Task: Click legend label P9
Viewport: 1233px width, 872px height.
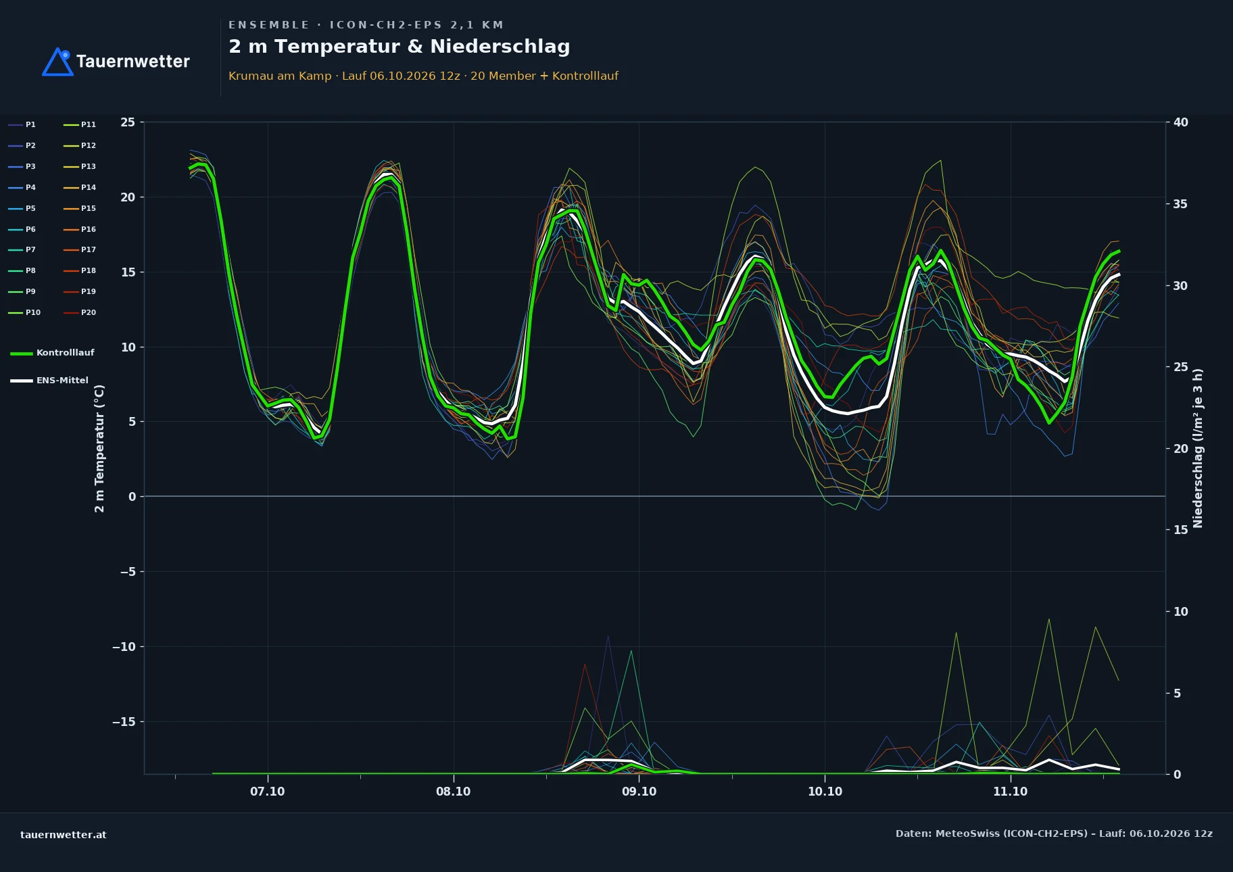Action: [x=22, y=291]
